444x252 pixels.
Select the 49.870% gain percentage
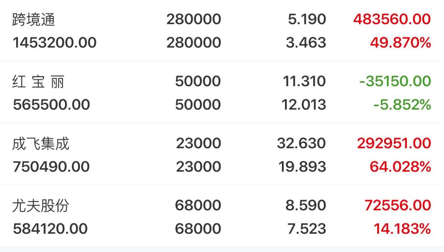[x=400, y=43]
